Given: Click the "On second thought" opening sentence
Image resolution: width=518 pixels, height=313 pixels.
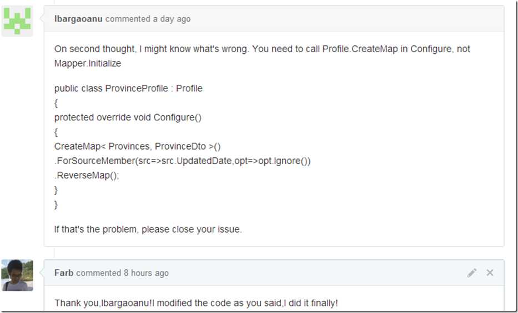Looking at the screenshot, I should tap(152, 49).
